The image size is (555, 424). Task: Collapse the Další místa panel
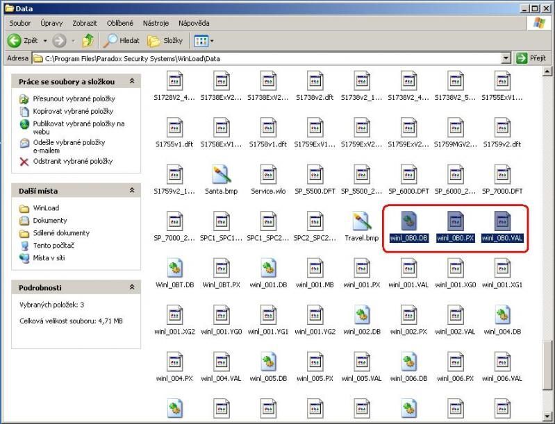pos(131,190)
